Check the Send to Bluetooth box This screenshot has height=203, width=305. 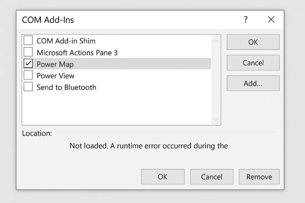28,87
